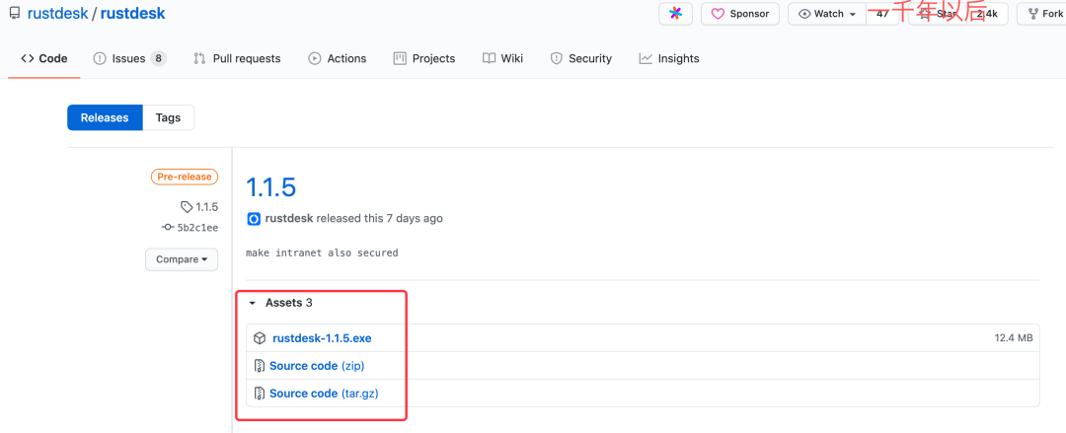Collapse the Assets section
The height and width of the screenshot is (433, 1066).
pyautogui.click(x=280, y=303)
